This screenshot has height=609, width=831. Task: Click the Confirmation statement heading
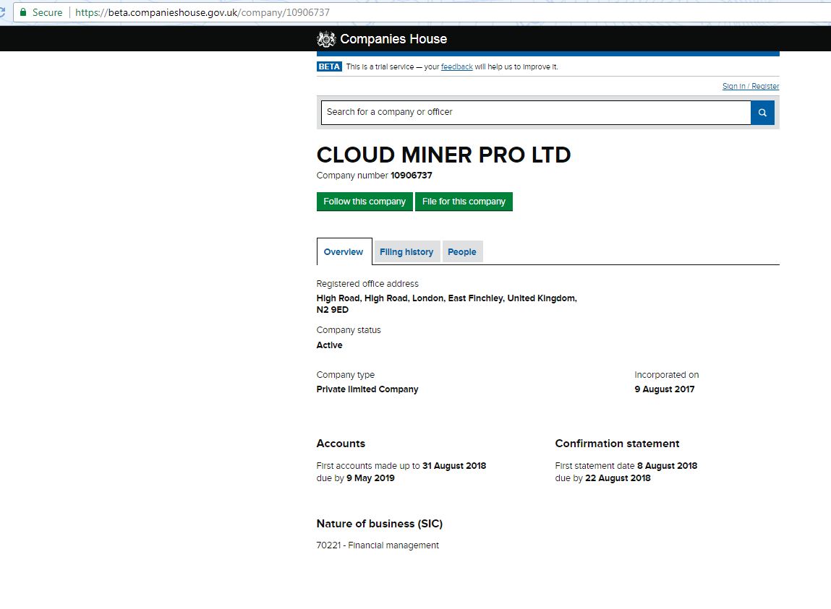coord(617,444)
